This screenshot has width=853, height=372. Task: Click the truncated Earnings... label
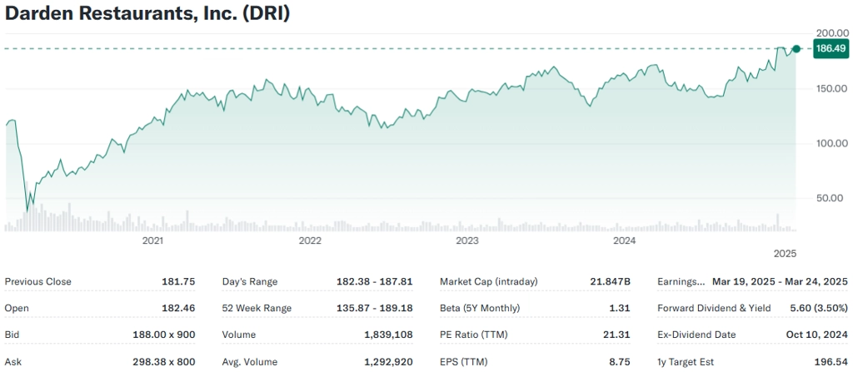click(x=681, y=282)
